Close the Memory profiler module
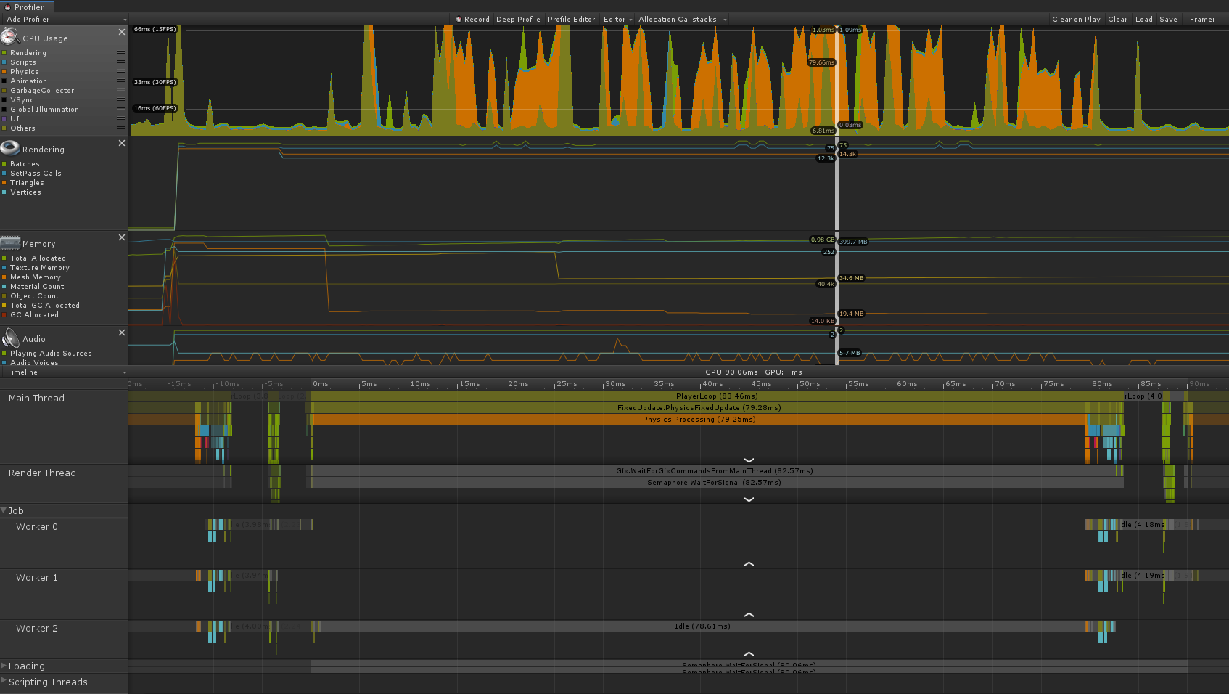Image resolution: width=1229 pixels, height=694 pixels. [122, 237]
